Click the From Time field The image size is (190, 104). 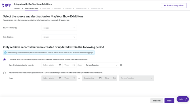[x=70, y=78]
